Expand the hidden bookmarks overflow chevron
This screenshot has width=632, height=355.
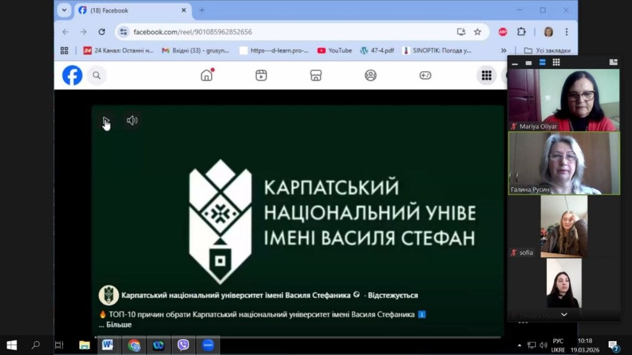tap(503, 50)
